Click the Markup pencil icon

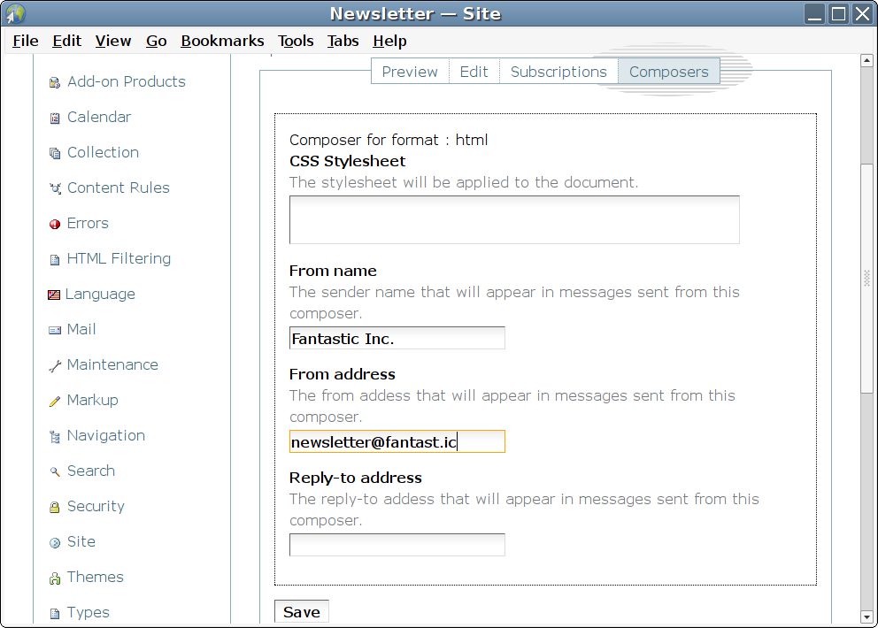55,401
